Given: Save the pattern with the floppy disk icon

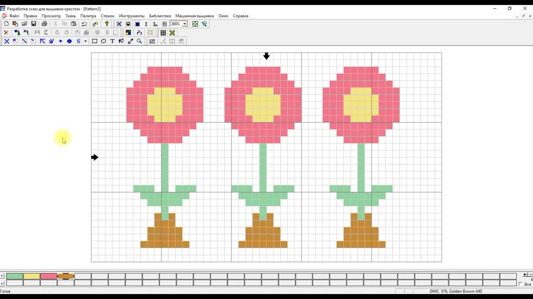Looking at the screenshot, I should click(34, 24).
